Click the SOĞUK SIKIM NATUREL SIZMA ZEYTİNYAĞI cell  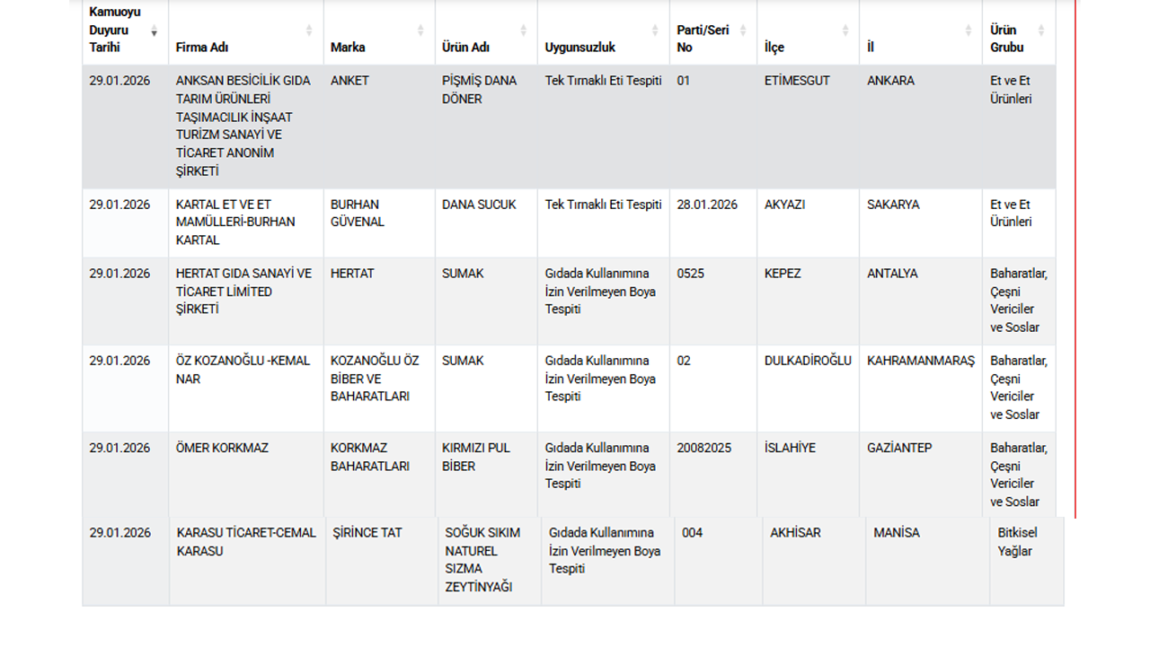point(482,560)
